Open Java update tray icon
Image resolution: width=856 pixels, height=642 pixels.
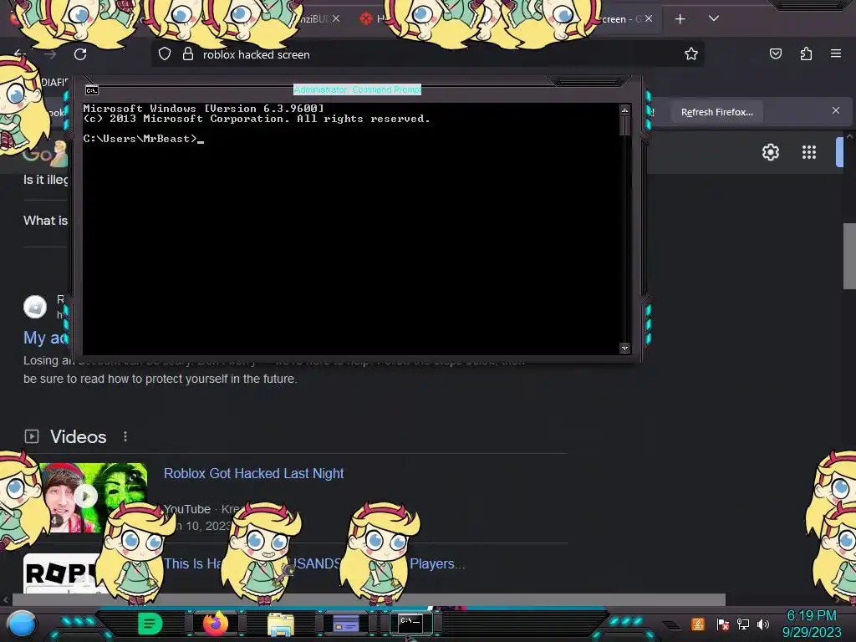698,624
